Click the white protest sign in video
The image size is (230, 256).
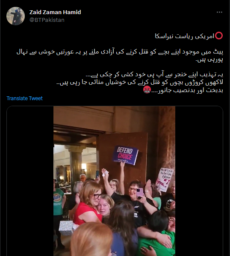pos(164,179)
